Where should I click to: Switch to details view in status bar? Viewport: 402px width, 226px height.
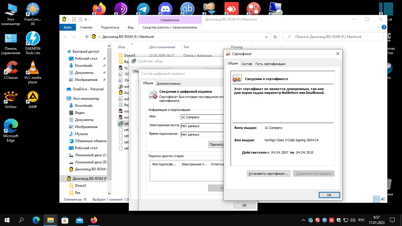pos(376,199)
